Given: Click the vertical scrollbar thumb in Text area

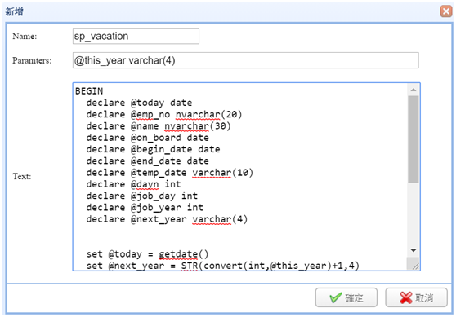Looking at the screenshot, I should [x=414, y=139].
